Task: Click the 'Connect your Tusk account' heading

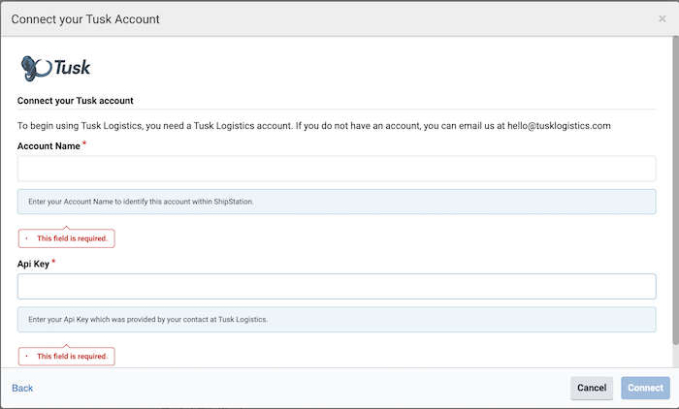Action: coord(76,101)
